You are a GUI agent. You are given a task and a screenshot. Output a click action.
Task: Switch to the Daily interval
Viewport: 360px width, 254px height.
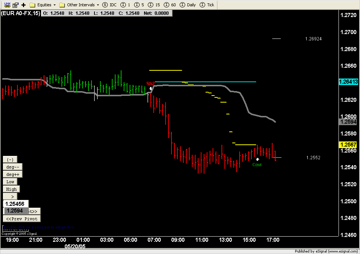pos(188,5)
